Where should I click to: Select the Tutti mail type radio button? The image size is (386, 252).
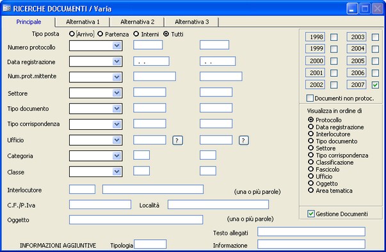coord(166,34)
